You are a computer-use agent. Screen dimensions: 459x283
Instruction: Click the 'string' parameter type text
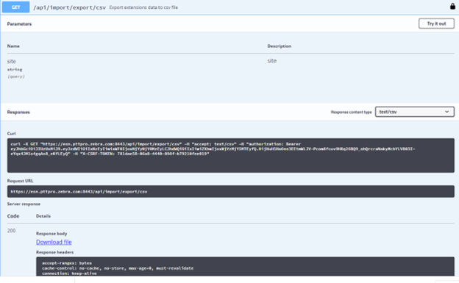click(x=15, y=70)
